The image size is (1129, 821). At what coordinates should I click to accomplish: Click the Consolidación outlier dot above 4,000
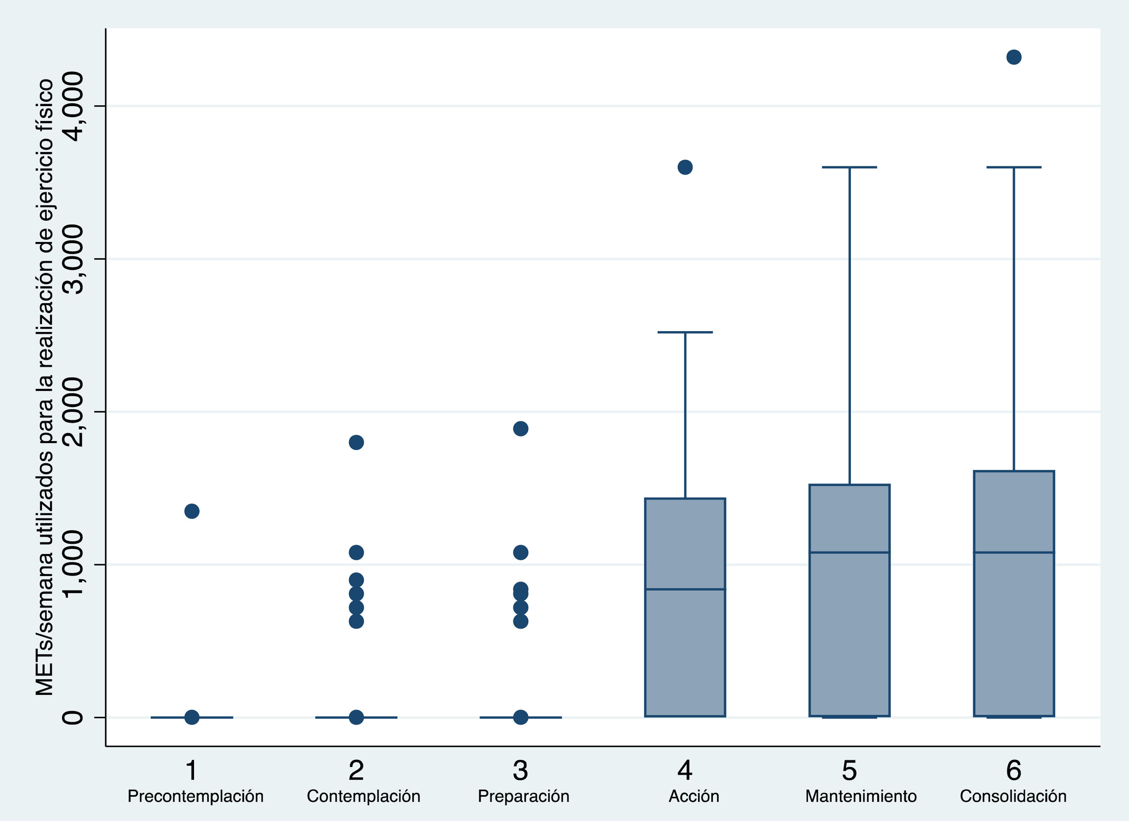[x=1014, y=57]
